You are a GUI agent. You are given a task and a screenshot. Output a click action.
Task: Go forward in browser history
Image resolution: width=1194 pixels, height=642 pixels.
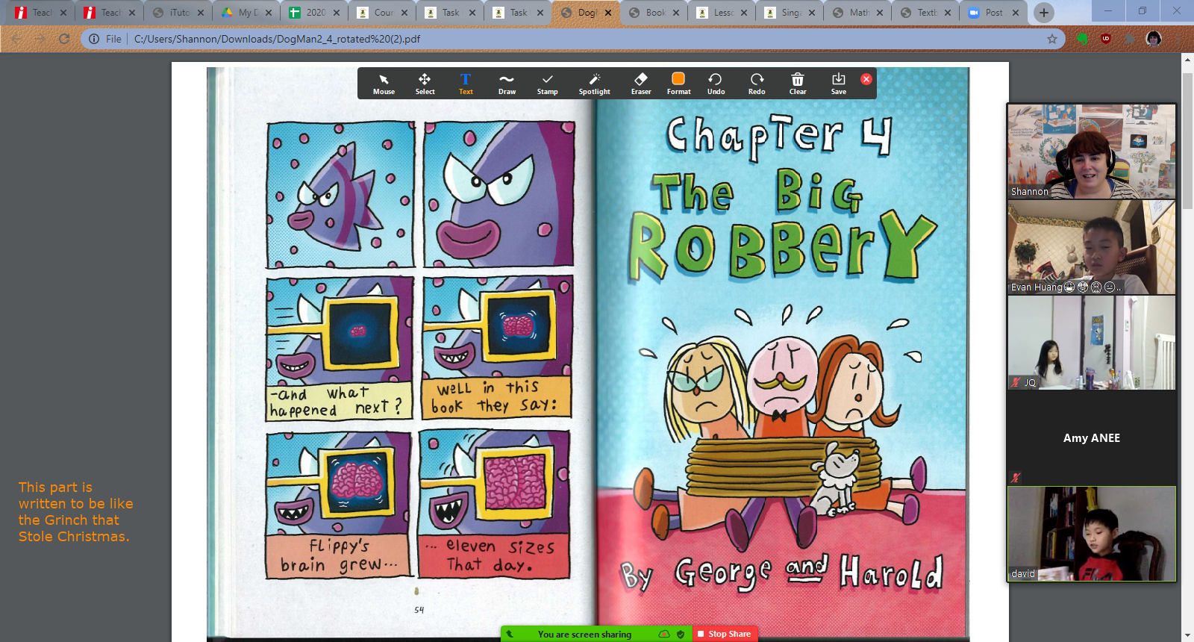click(40, 39)
